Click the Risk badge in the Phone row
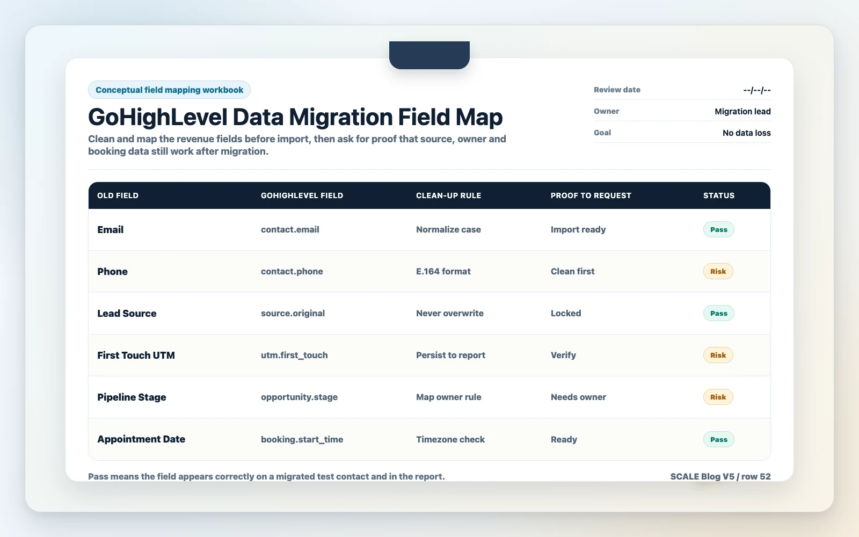Screen dimensions: 859x537 (718, 272)
